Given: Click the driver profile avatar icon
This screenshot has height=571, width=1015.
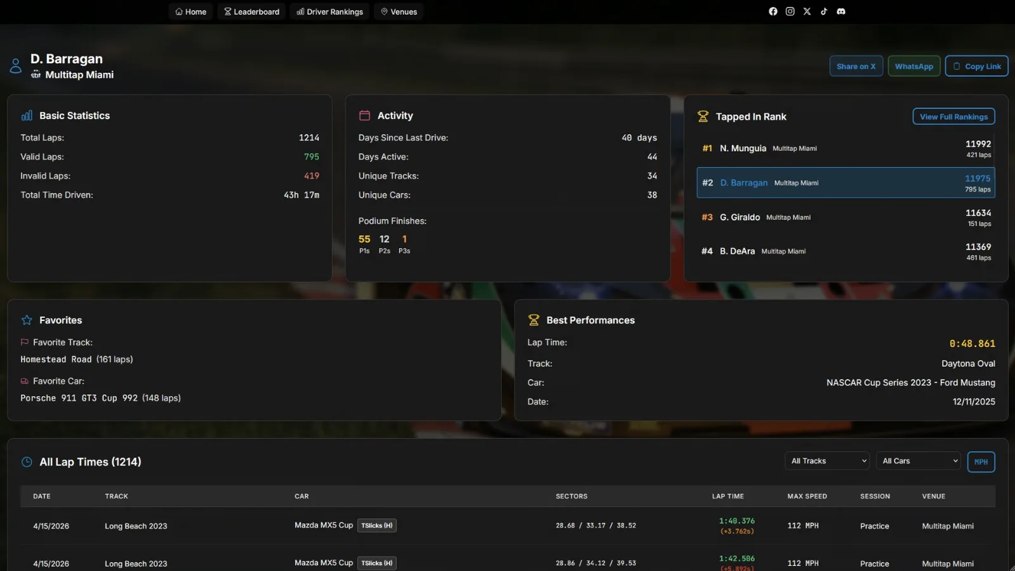Looking at the screenshot, I should (16, 66).
